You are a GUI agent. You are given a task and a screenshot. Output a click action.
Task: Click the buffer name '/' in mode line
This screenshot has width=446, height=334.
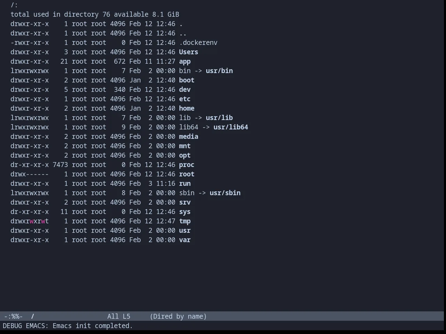pos(33,316)
